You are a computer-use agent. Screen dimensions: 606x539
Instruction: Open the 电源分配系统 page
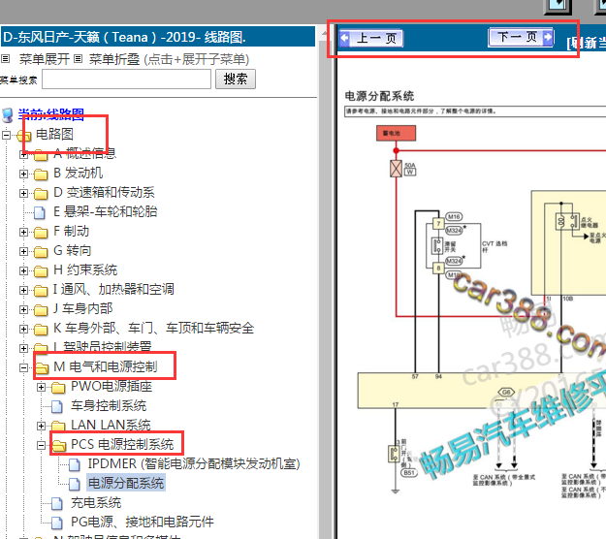click(x=126, y=483)
